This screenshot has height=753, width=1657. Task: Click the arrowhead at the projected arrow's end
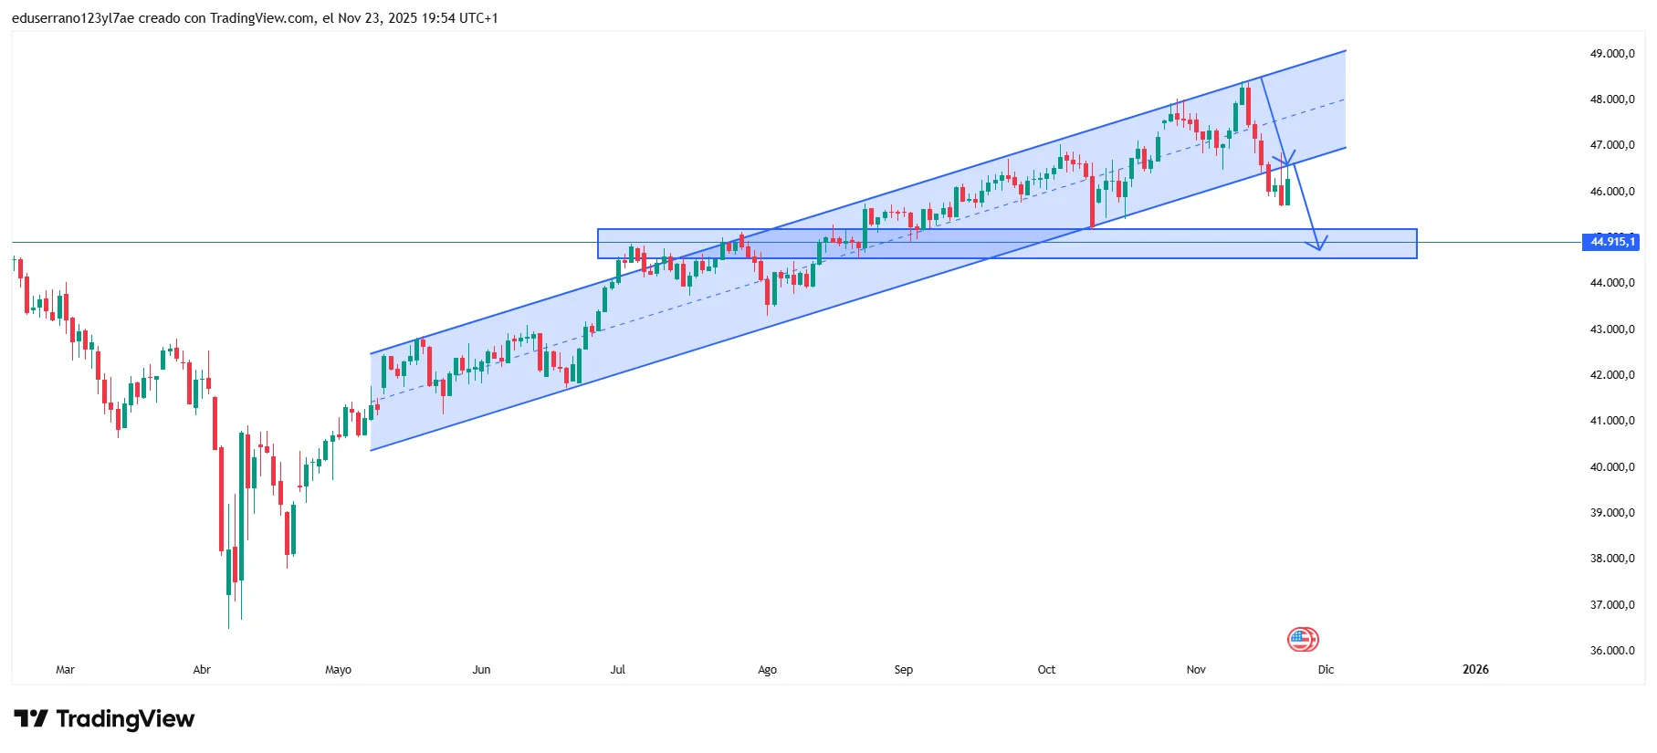tap(1319, 246)
